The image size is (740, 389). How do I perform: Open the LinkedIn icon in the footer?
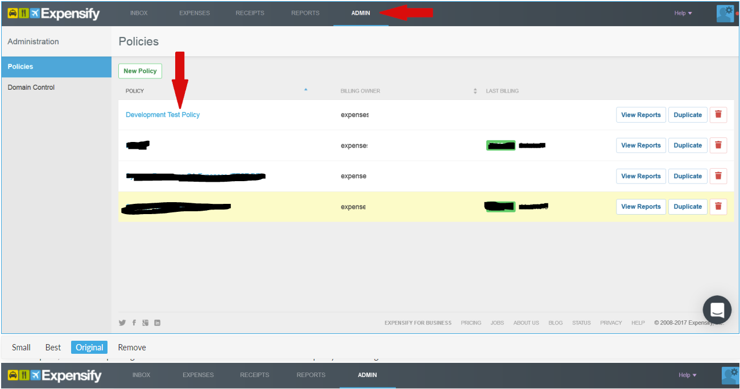(x=158, y=323)
